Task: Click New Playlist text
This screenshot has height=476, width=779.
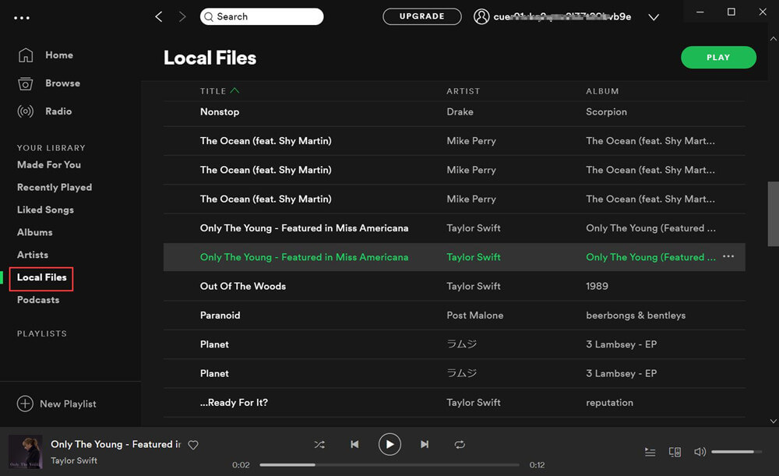Action: [68, 404]
